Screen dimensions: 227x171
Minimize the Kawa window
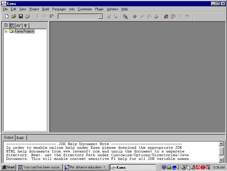[213, 4]
